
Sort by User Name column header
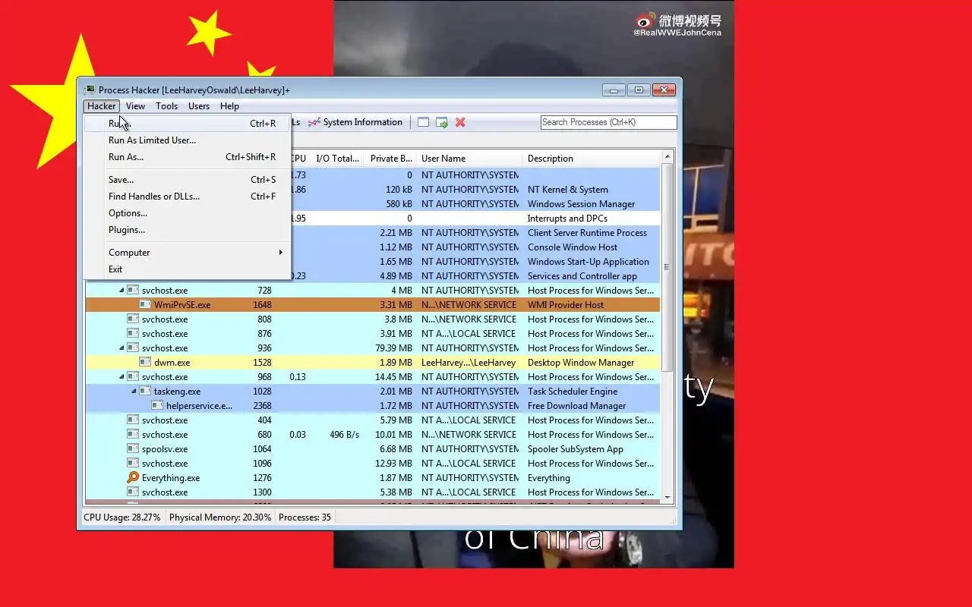470,159
